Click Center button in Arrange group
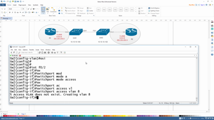 click(x=90, y=11)
